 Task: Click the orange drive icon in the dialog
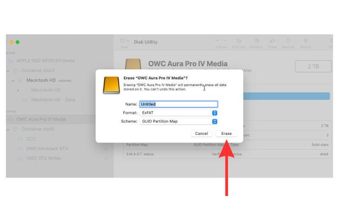(111, 85)
